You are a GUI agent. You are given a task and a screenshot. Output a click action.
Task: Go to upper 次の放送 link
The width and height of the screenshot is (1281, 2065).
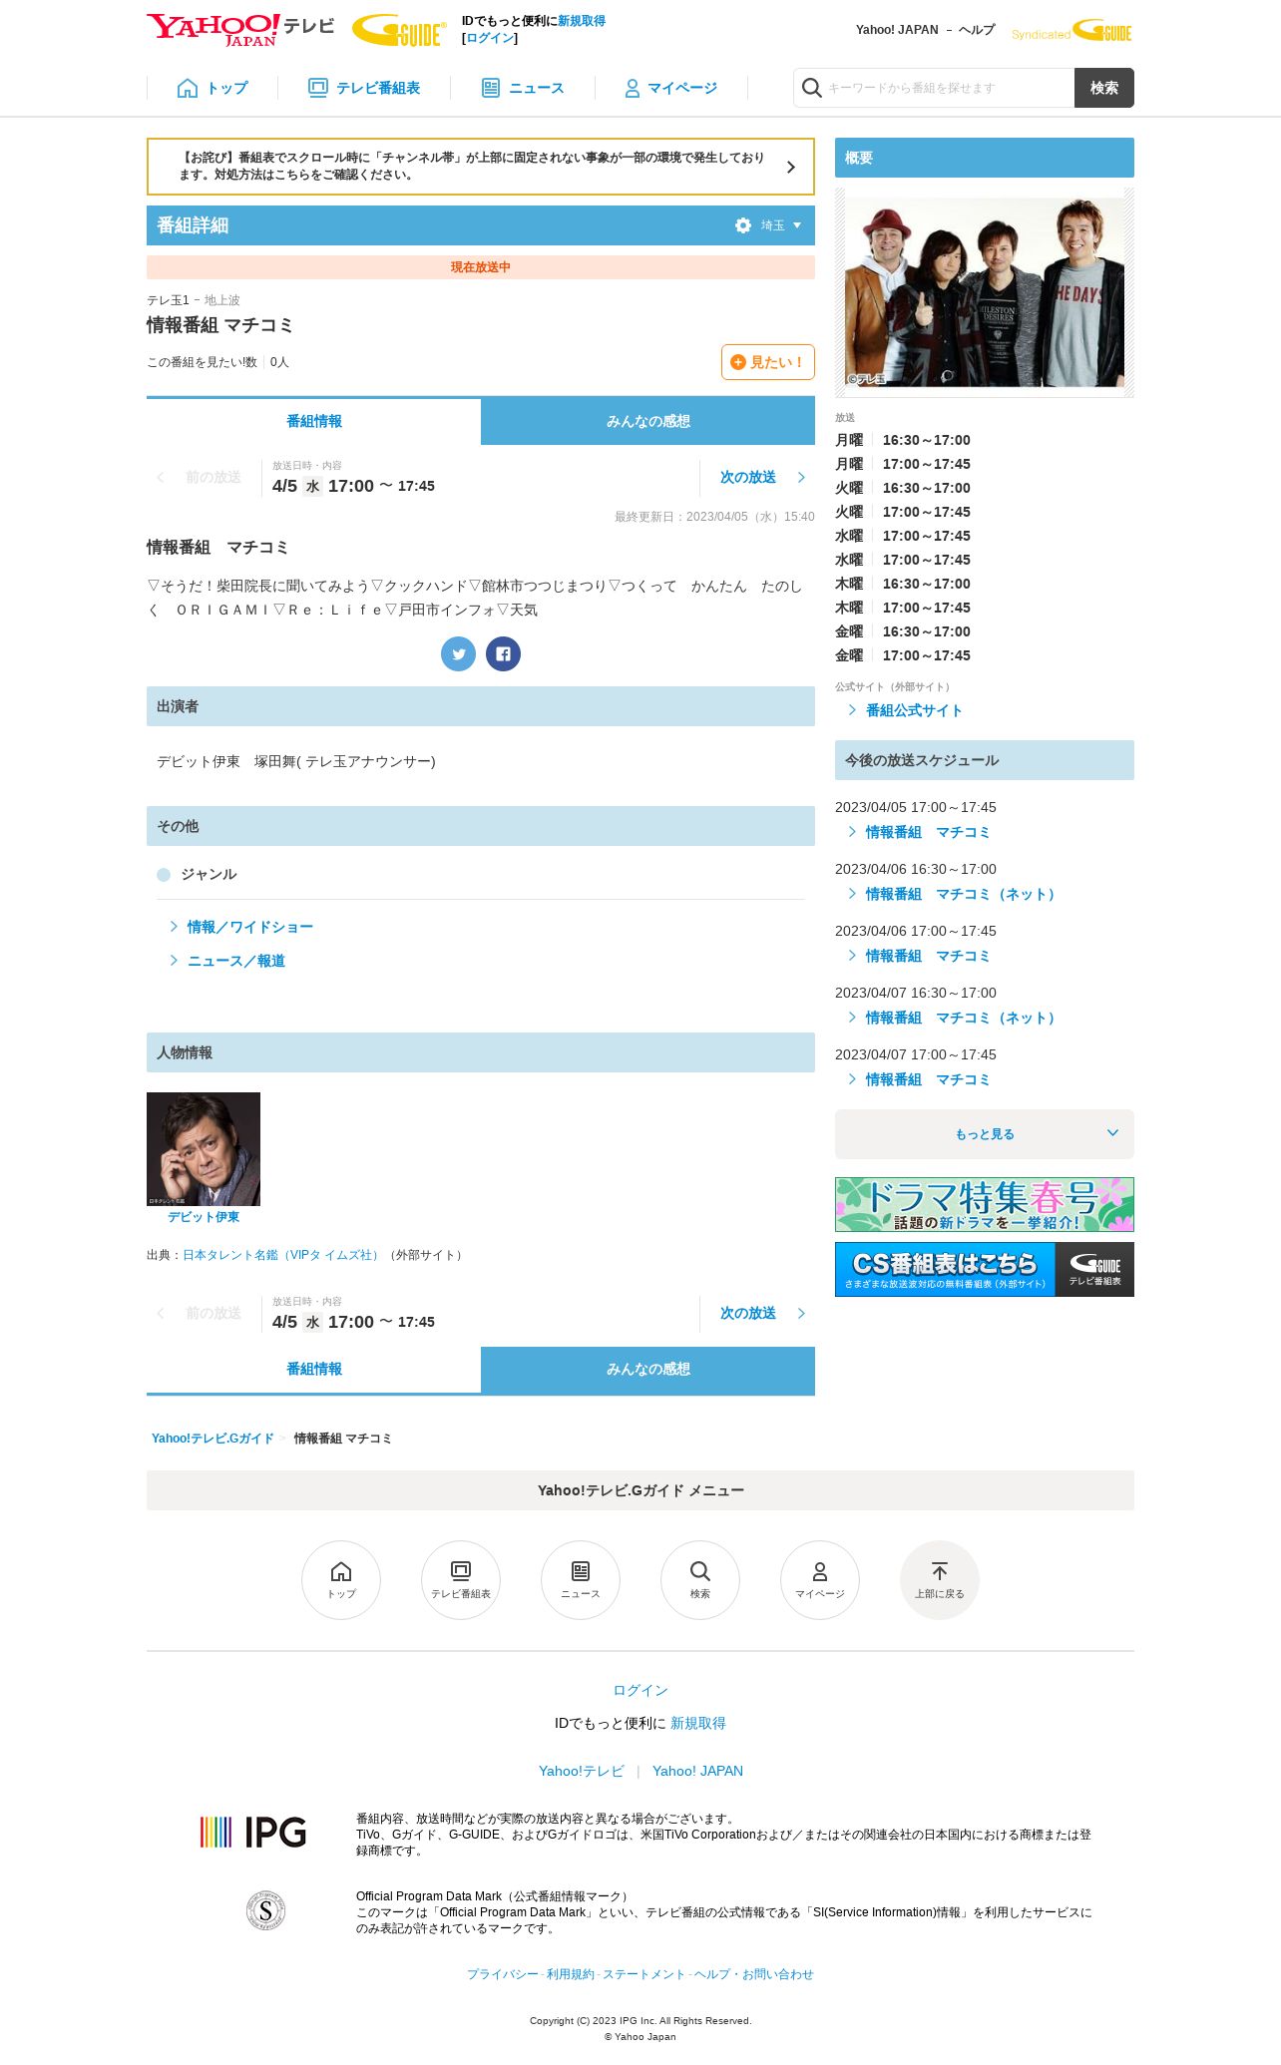click(762, 477)
